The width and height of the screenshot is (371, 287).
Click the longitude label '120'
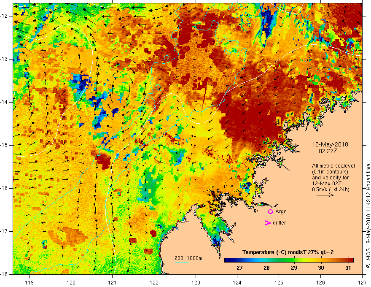[71, 282]
